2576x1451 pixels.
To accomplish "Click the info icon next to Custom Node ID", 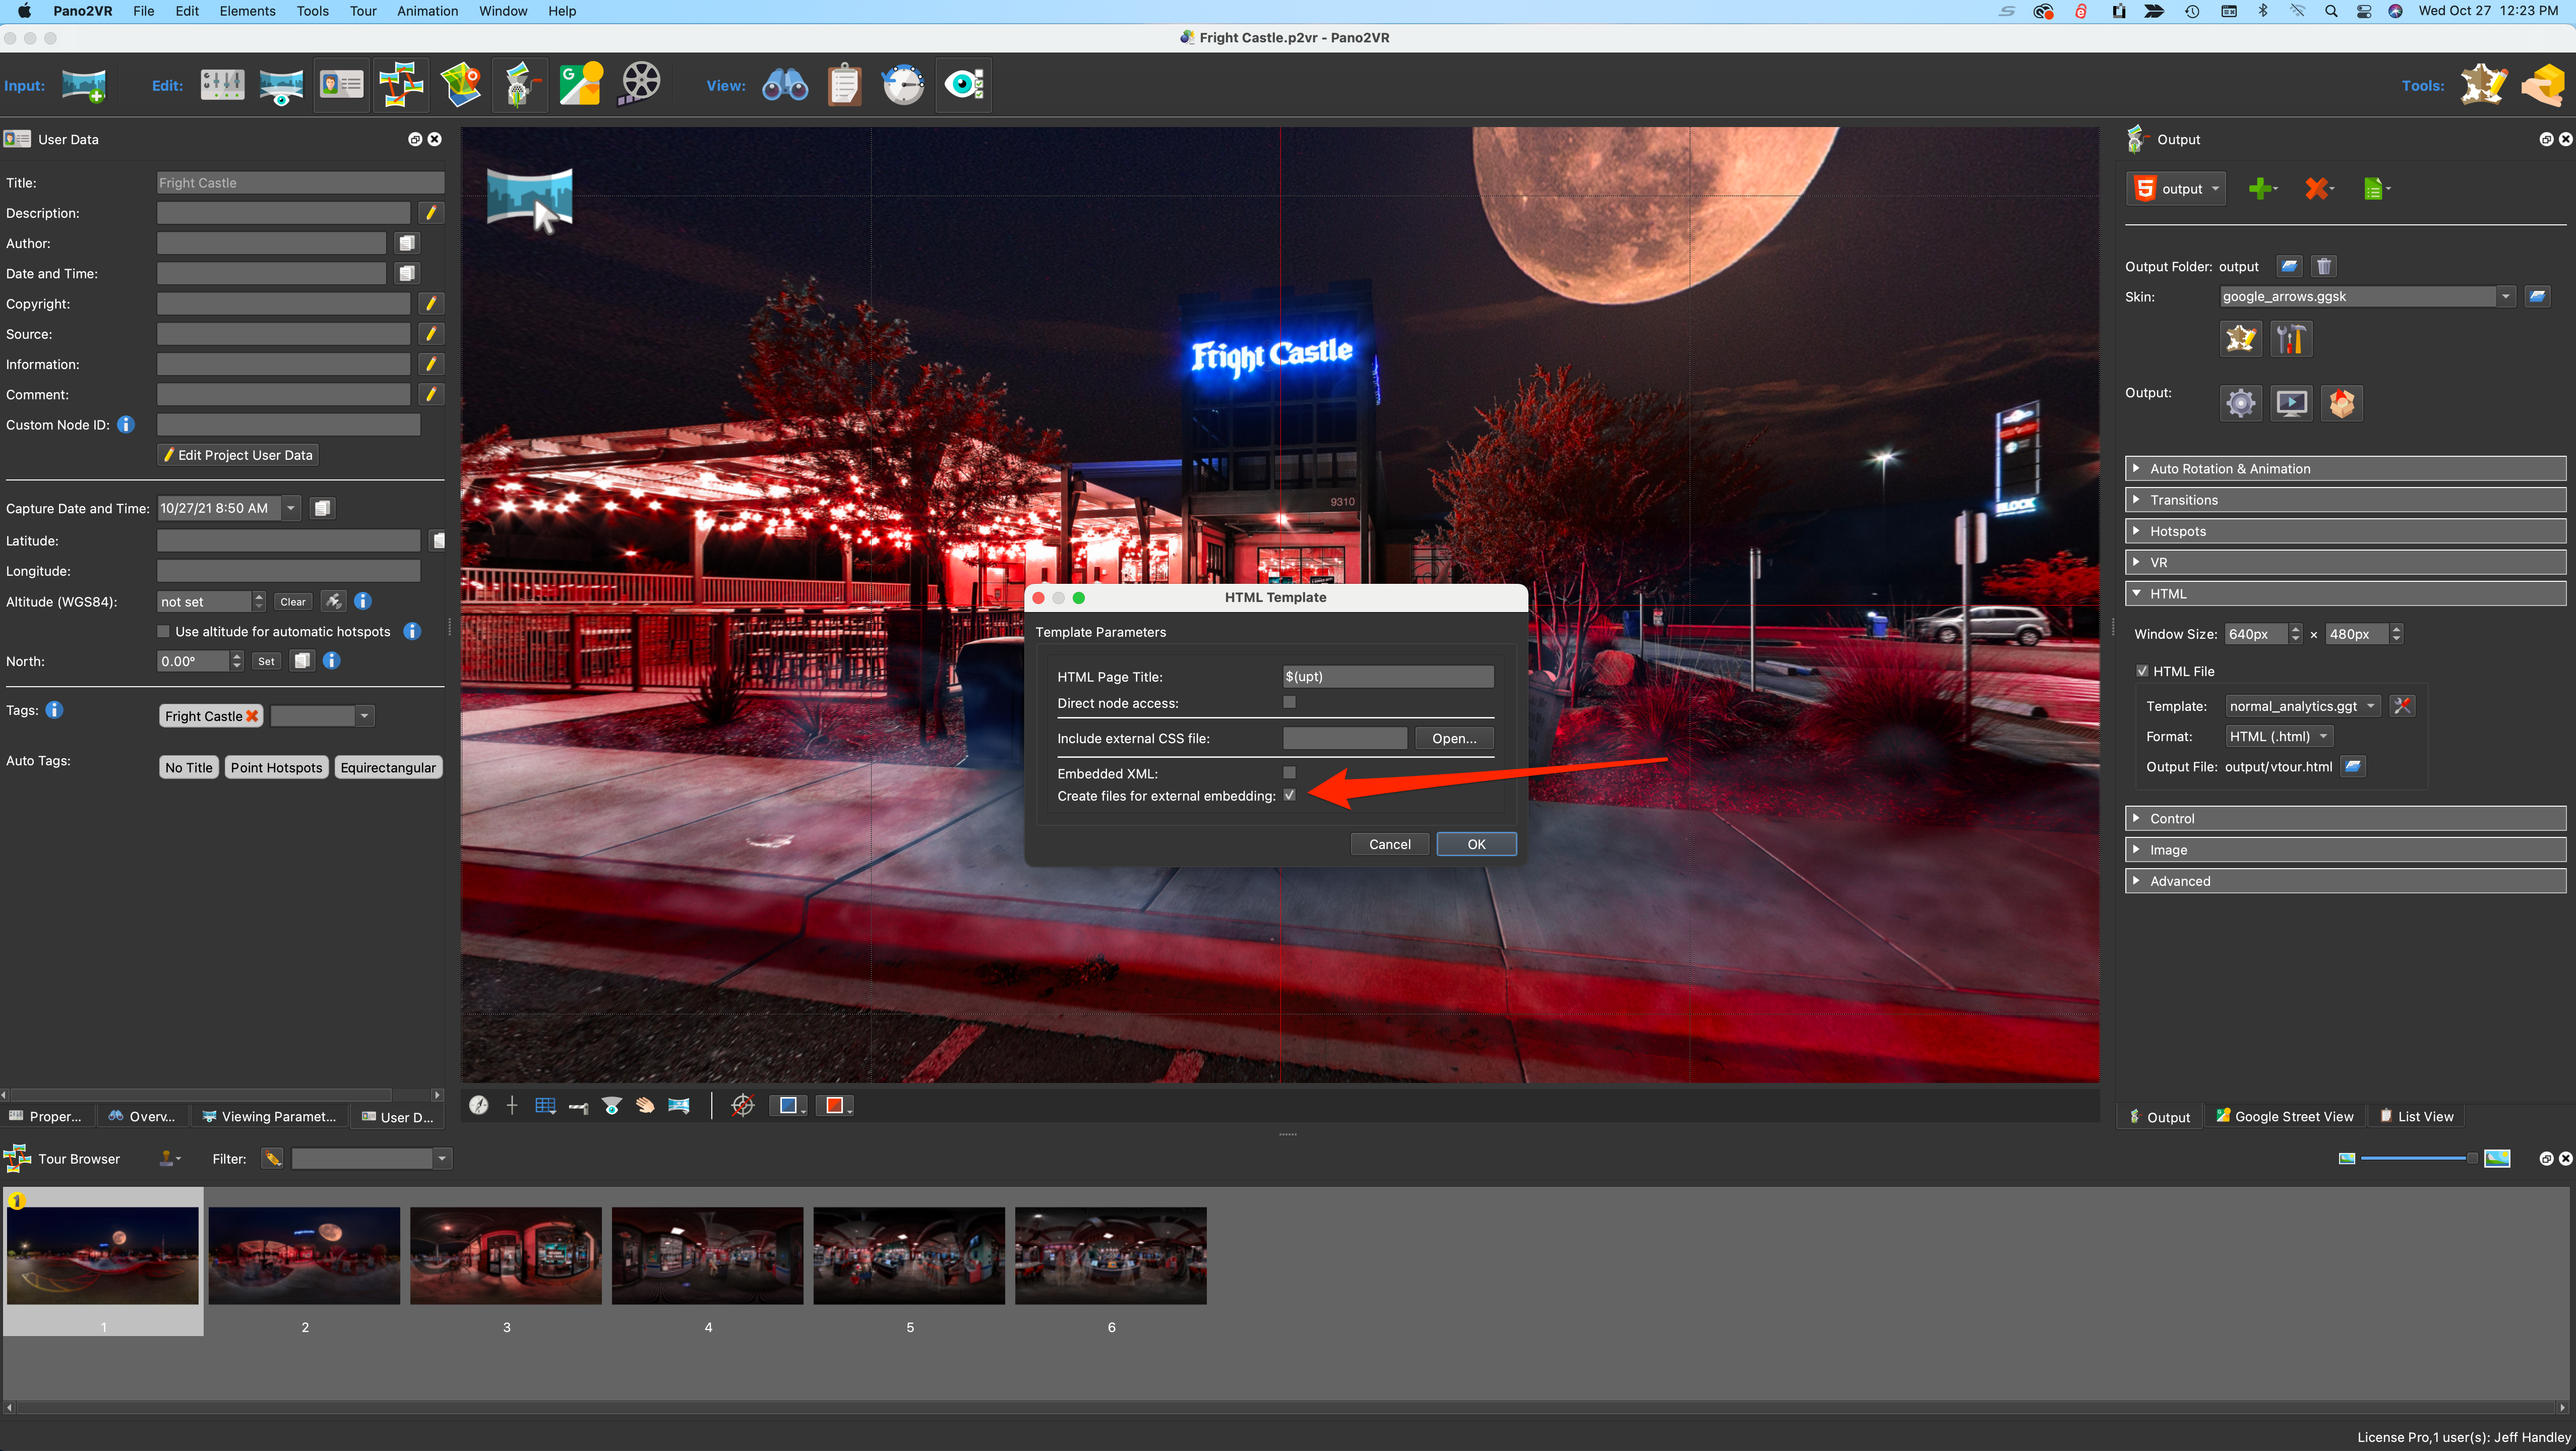I will (x=126, y=424).
